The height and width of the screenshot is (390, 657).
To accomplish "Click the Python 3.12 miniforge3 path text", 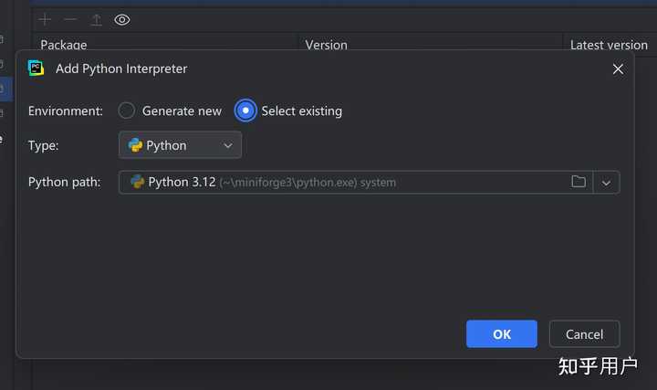I will click(272, 183).
